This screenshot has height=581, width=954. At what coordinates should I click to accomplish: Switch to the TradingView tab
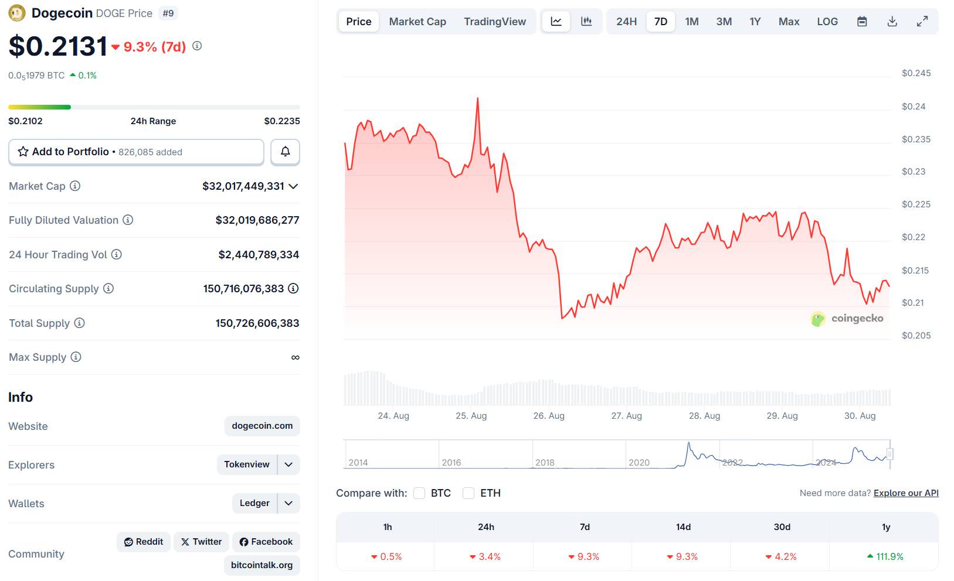click(x=495, y=22)
